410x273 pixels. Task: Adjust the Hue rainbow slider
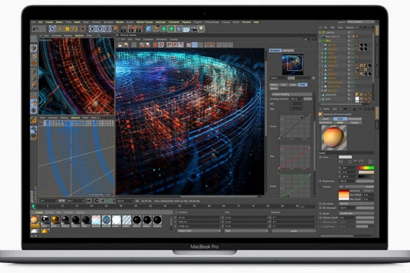coord(366,168)
